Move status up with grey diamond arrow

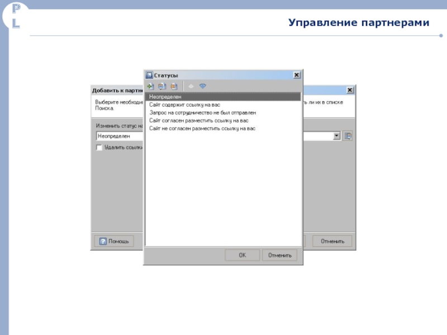tap(191, 86)
